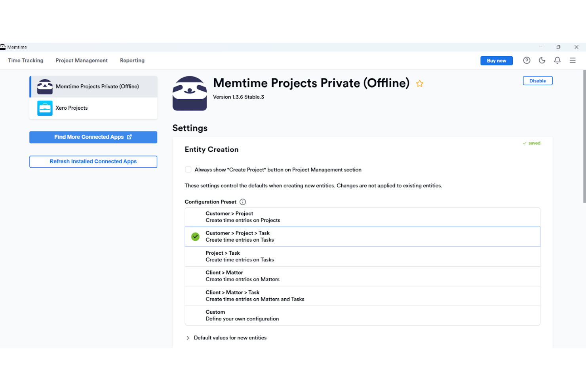The width and height of the screenshot is (586, 391).
Task: Select Xero Projects in sidebar
Action: [x=93, y=108]
